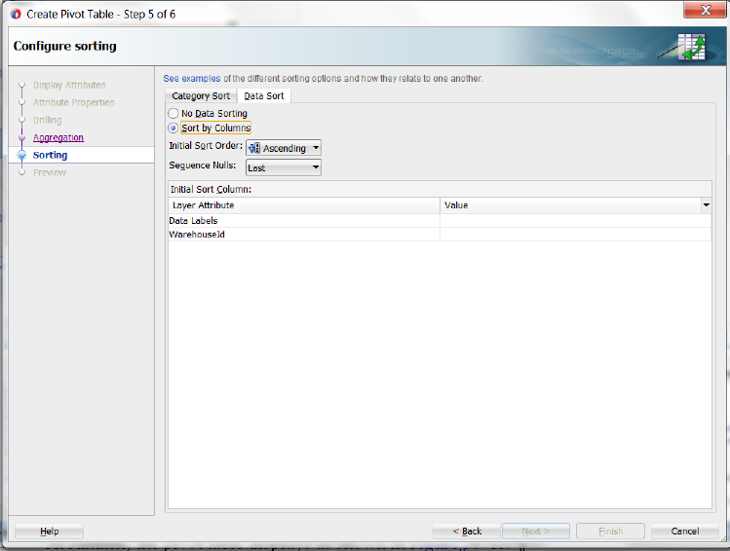Select the No Data Sorting radio button
The image size is (730, 551).
pyautogui.click(x=173, y=113)
